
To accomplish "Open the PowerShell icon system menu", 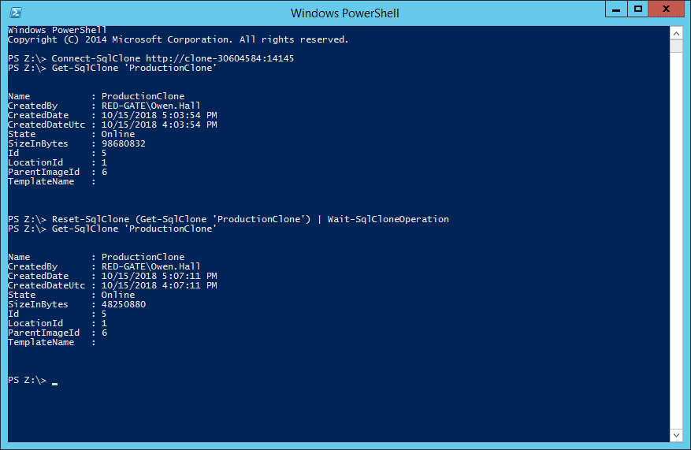I will coord(16,13).
